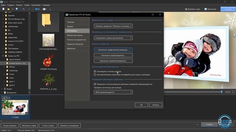Select the урок 1 folder
236x132 pixels.
click(x=12, y=81)
